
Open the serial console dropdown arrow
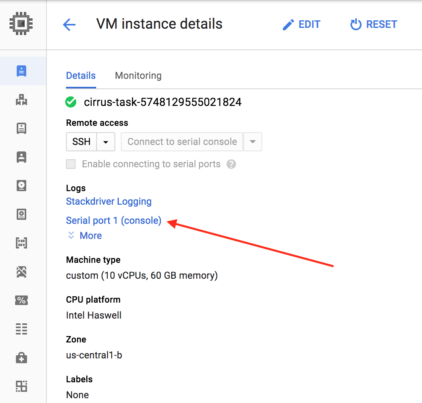point(253,142)
